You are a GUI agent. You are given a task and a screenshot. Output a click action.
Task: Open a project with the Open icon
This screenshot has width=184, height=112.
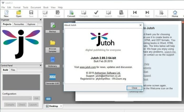click(19, 13)
